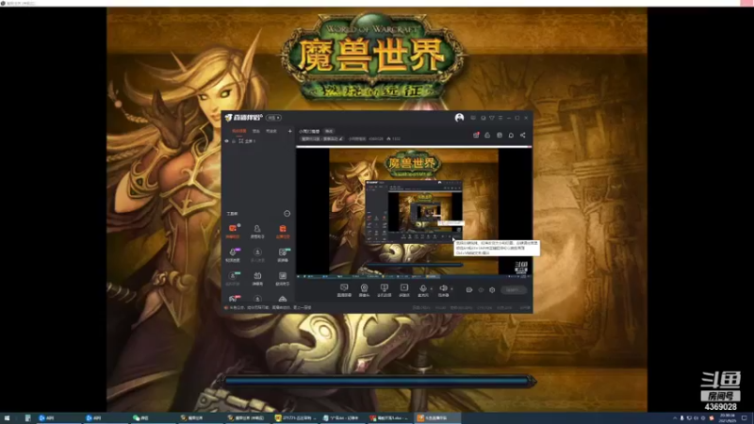Expand speaker options arrow
The height and width of the screenshot is (424, 754).
point(451,289)
